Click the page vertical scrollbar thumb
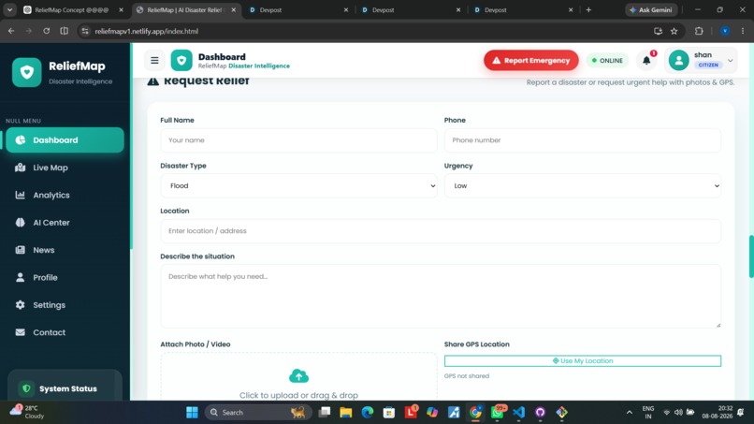Viewport: 754px width, 424px height. [x=751, y=256]
